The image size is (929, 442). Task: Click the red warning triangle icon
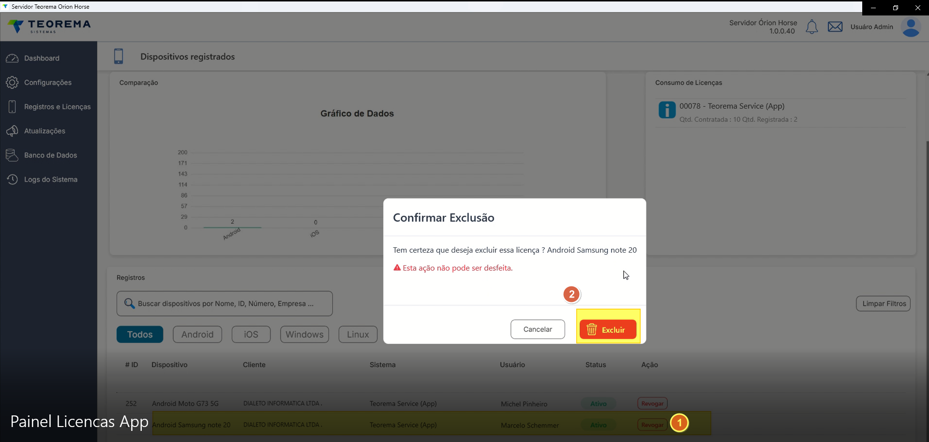(x=397, y=268)
